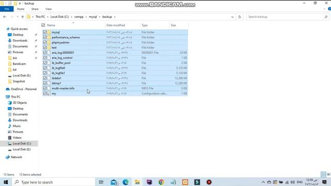Click the ENG language indicator

pos(299,182)
